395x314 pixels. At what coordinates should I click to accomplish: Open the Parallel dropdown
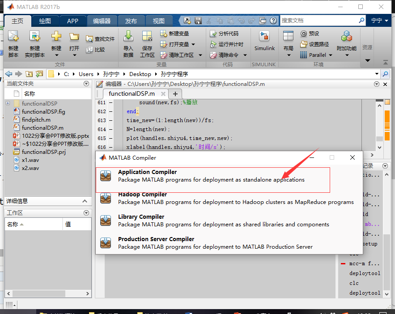pyautogui.click(x=331, y=55)
